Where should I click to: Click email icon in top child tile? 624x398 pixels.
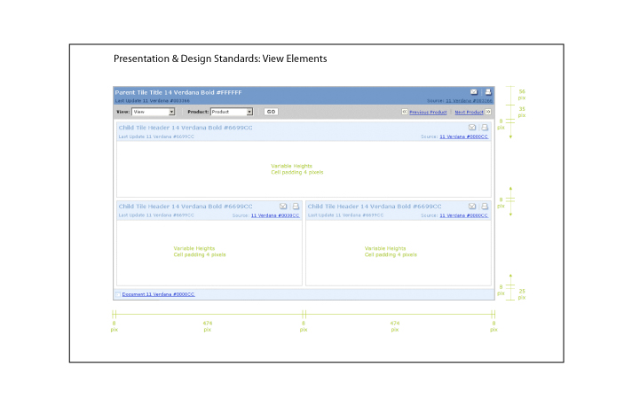472,129
